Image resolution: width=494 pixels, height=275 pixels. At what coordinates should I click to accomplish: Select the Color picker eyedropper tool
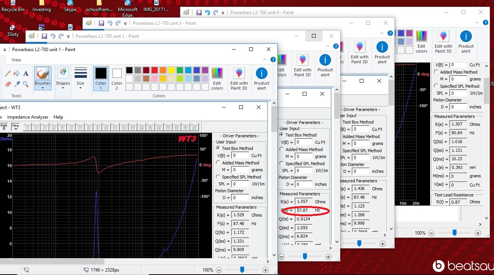click(x=17, y=84)
